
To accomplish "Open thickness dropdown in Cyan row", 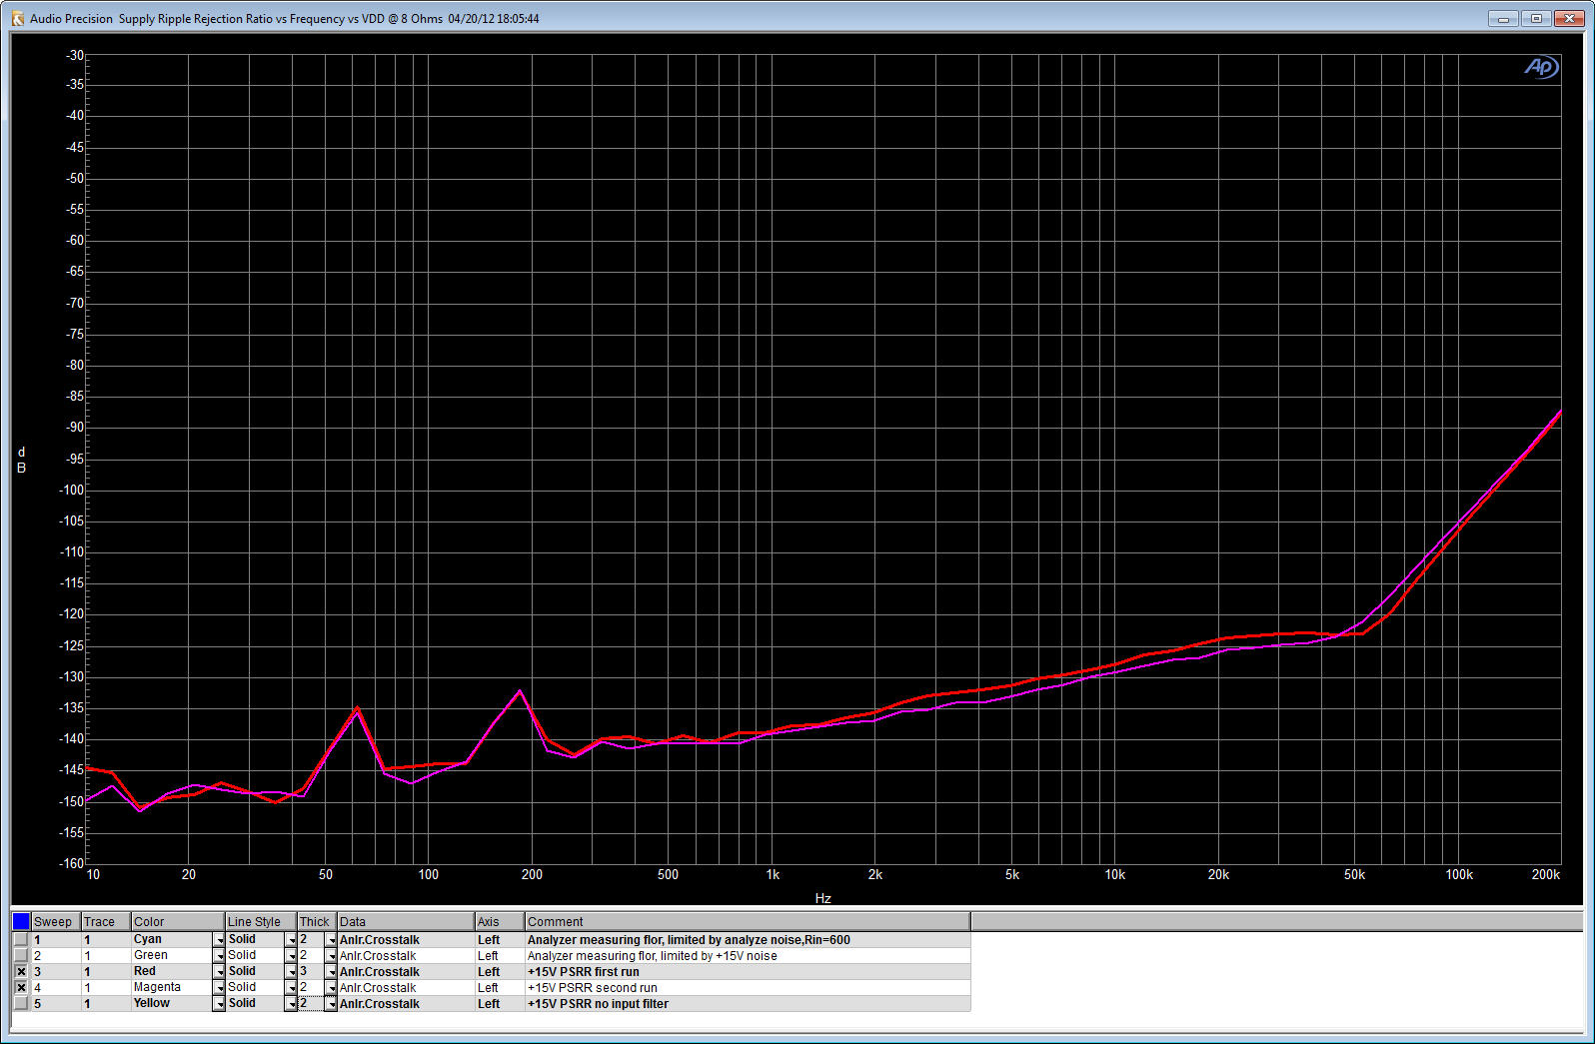I will click(x=331, y=940).
